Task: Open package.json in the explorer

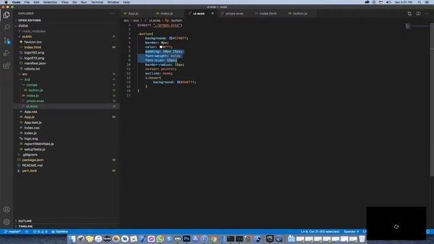Action: coord(33,160)
